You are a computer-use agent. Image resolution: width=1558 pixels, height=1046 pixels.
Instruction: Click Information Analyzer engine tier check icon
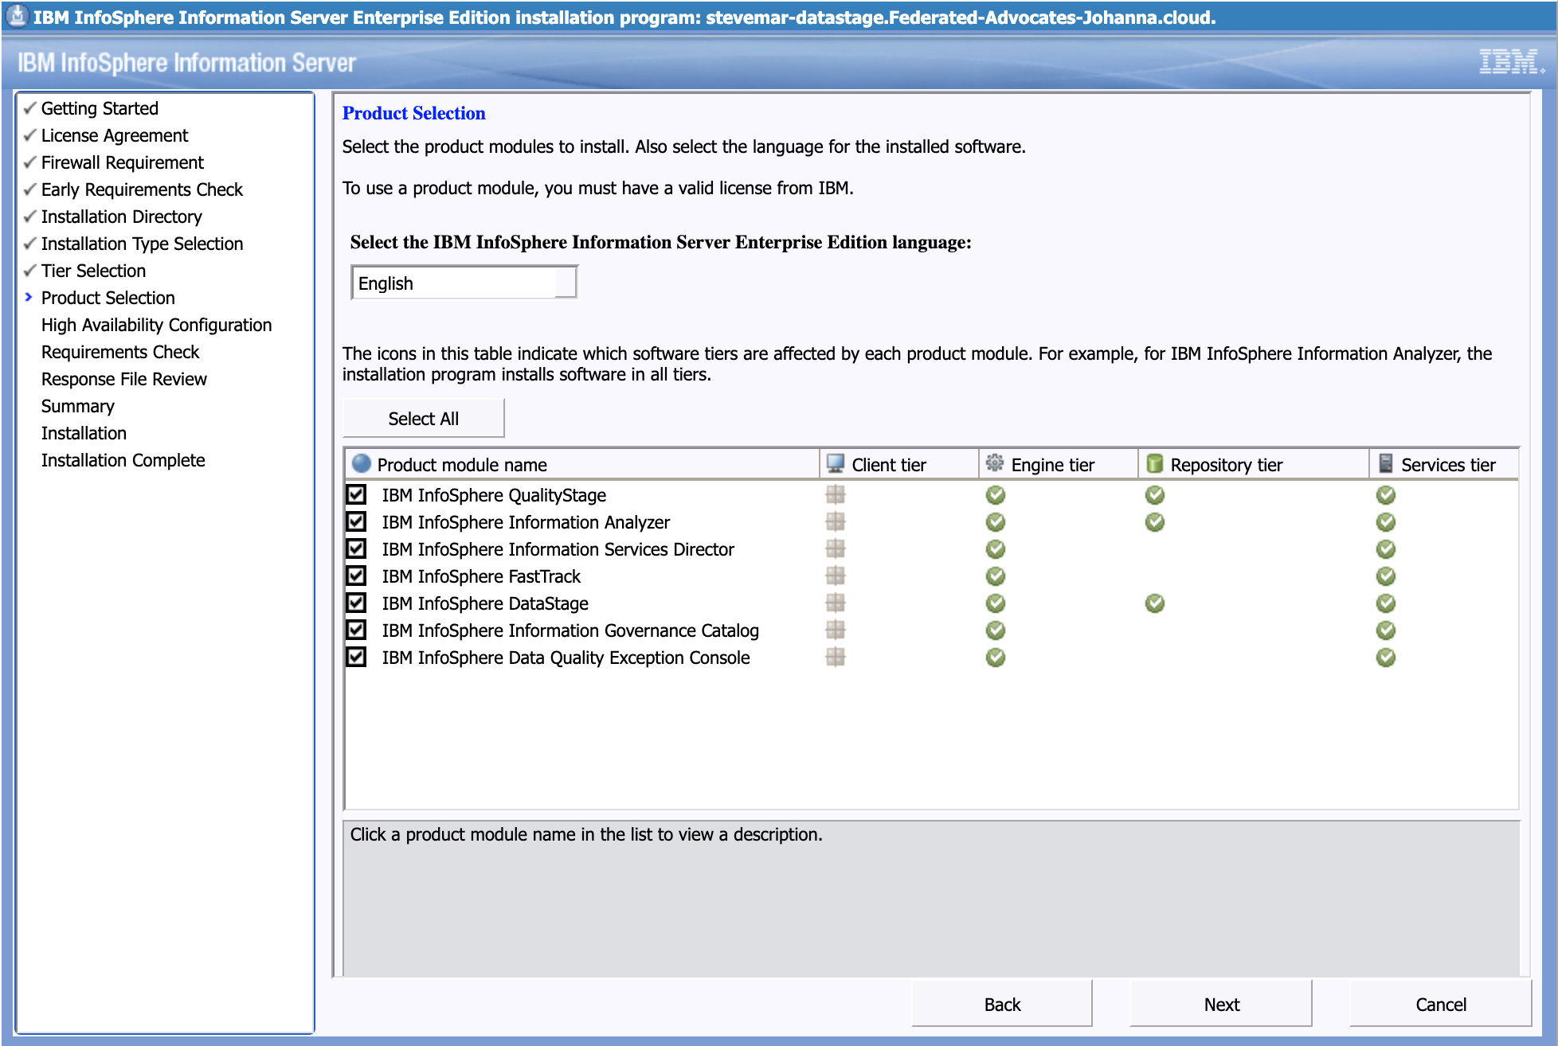point(996,522)
